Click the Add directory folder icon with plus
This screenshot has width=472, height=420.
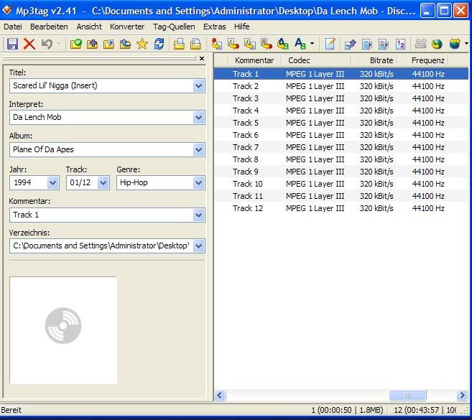click(x=92, y=45)
